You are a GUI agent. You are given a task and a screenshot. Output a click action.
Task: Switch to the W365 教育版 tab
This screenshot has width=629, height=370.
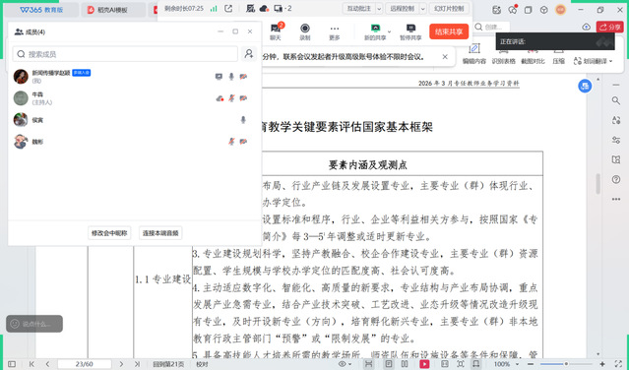(x=41, y=10)
